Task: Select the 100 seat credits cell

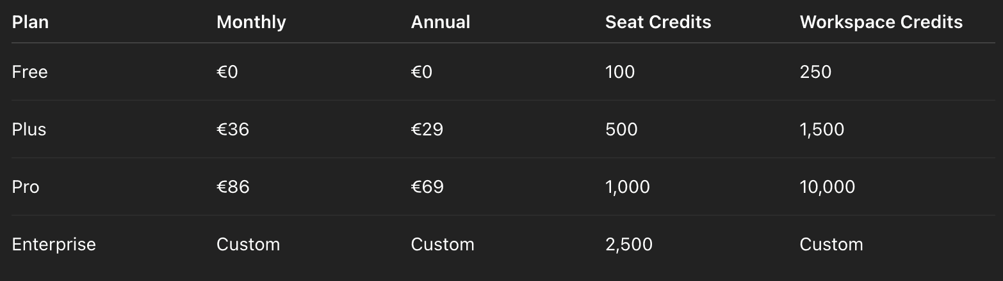Action: click(620, 72)
